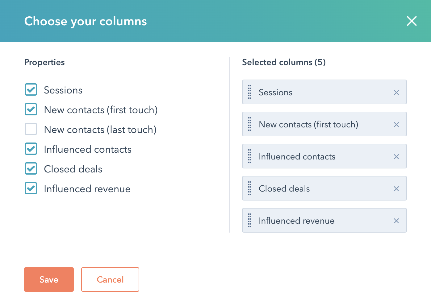Cancel choosing columns

110,279
